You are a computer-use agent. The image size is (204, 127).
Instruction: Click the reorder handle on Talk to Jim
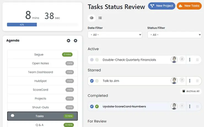197,81
